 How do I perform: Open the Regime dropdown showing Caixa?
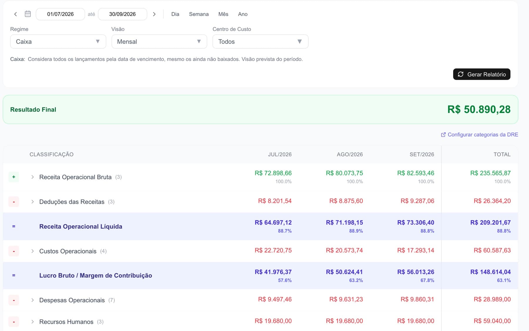click(x=58, y=41)
